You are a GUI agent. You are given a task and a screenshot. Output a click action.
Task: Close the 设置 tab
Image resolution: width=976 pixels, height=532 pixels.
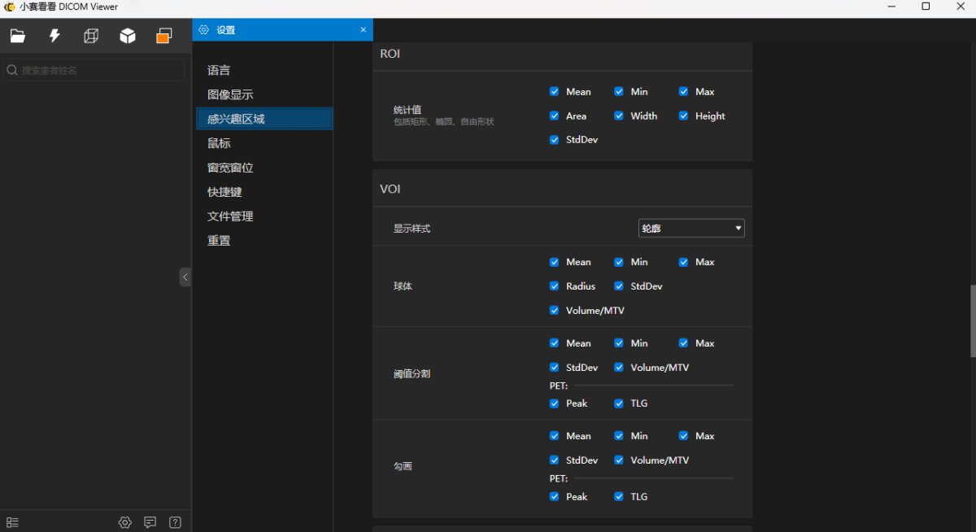[x=363, y=30]
